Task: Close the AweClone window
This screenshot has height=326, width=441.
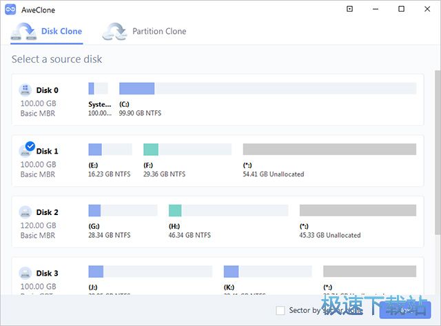Action: pyautogui.click(x=427, y=9)
